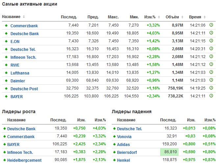
Task: Click the green up arrow beside E.ON
Action: [x=6, y=41]
